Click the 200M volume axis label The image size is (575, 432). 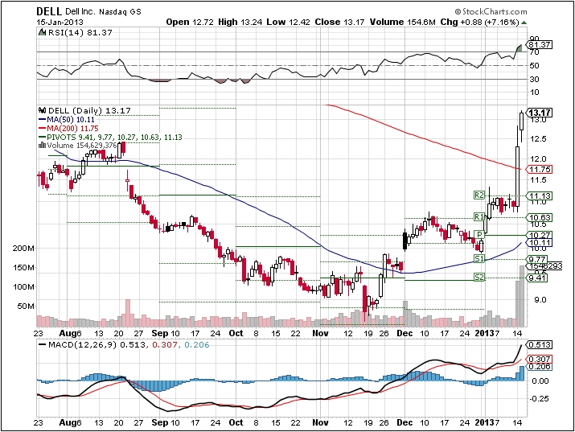23,249
